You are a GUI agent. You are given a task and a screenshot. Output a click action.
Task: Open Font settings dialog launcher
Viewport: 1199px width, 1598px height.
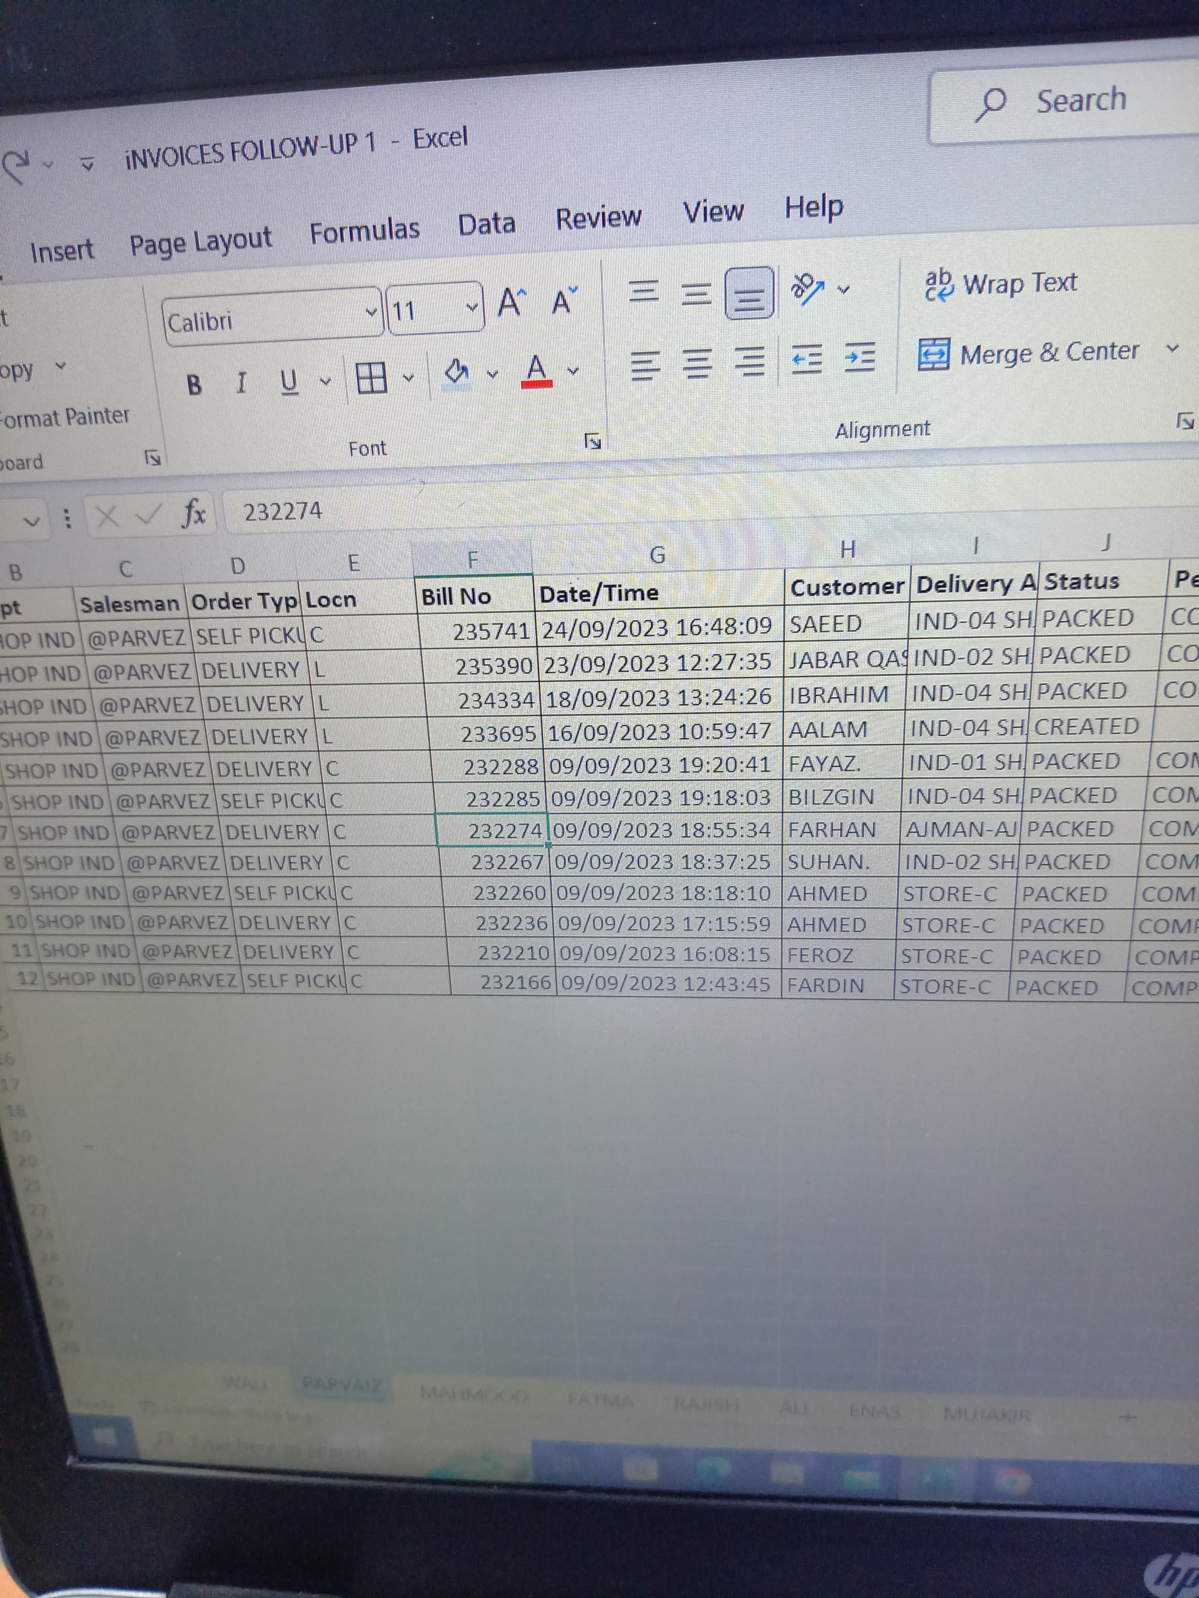[592, 441]
